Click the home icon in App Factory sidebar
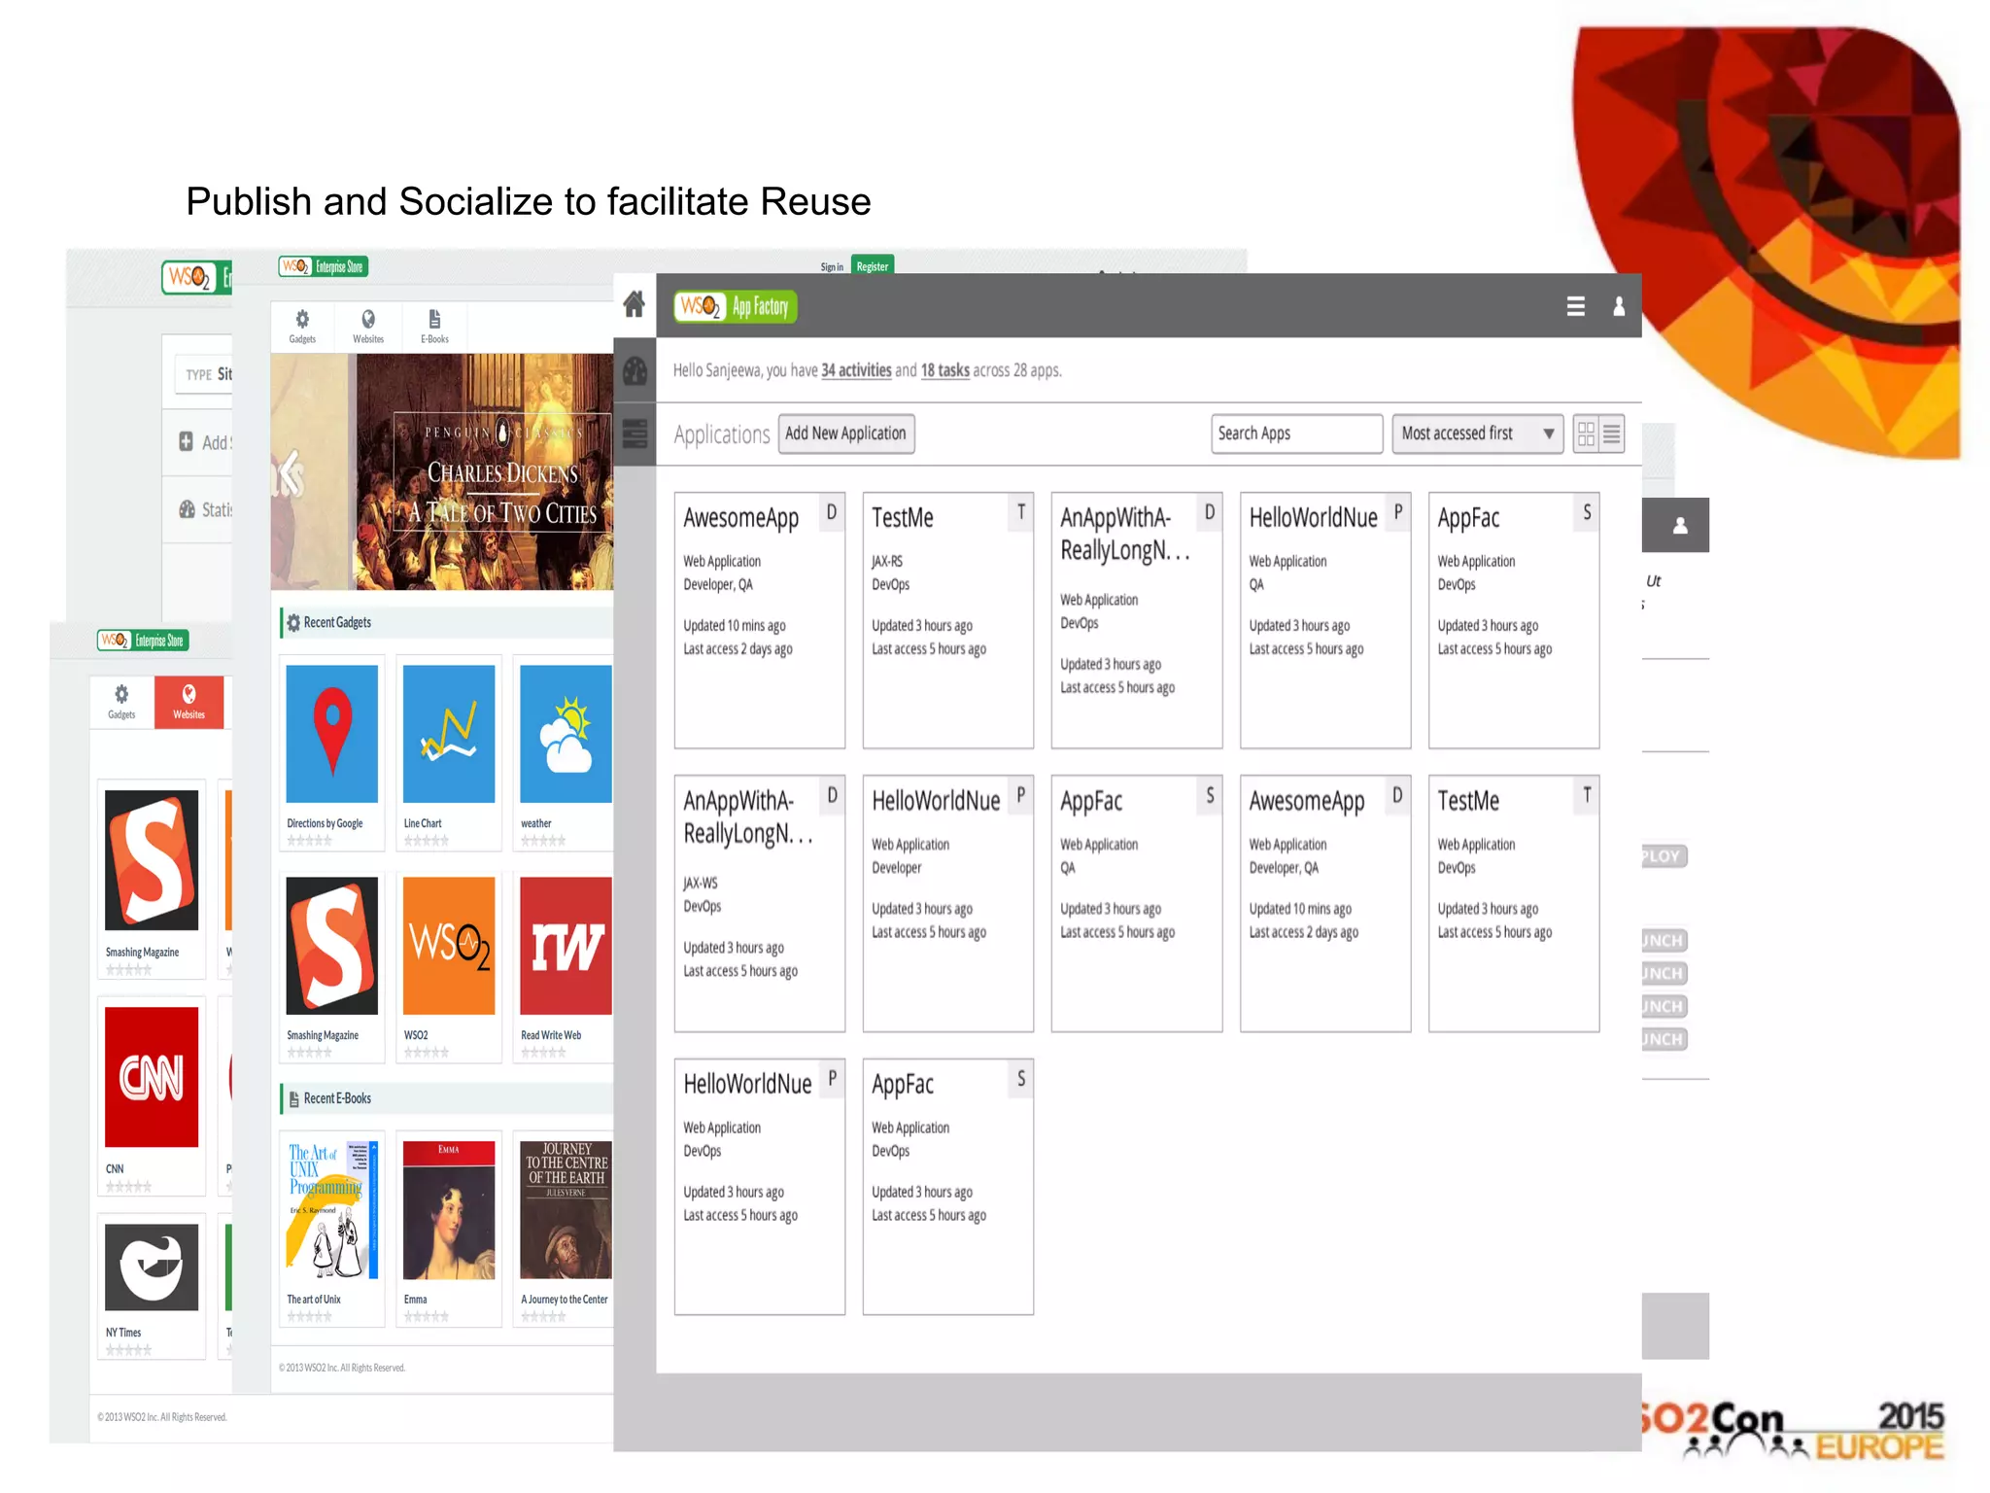This screenshot has height=1493, width=1990. click(x=635, y=305)
